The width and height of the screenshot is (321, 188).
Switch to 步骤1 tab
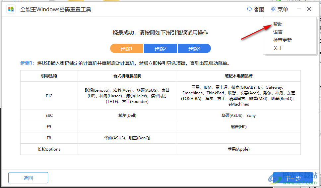(127, 48)
